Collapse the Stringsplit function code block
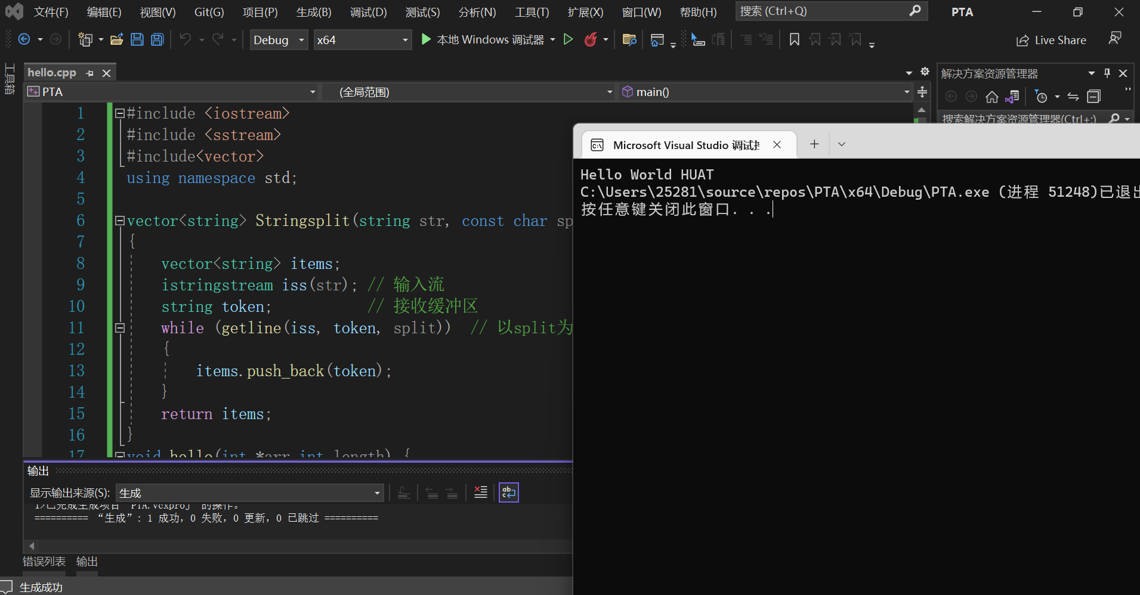Image resolution: width=1140 pixels, height=595 pixels. [x=120, y=221]
